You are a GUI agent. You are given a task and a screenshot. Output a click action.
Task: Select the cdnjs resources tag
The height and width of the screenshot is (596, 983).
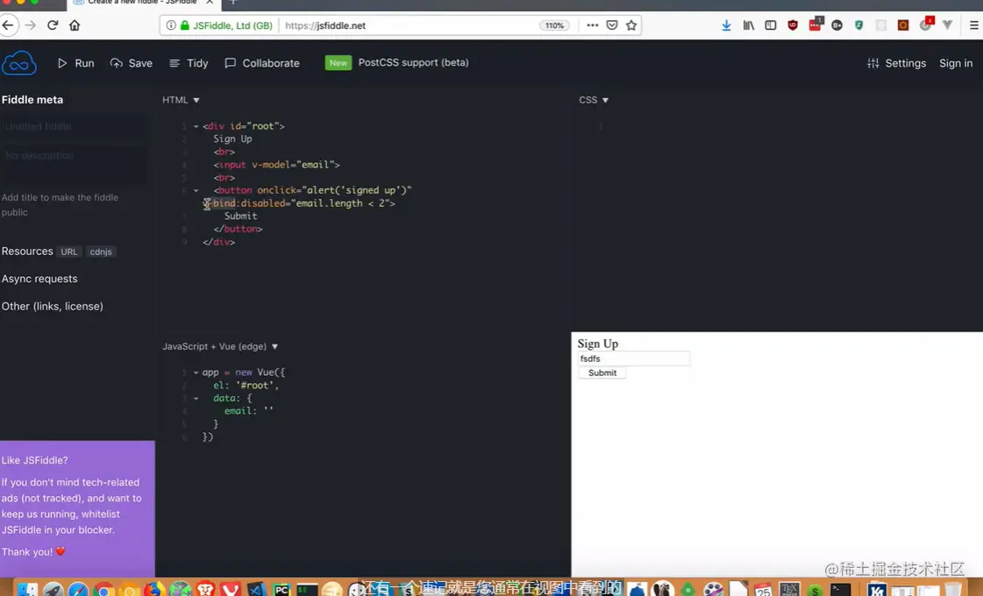tap(100, 252)
